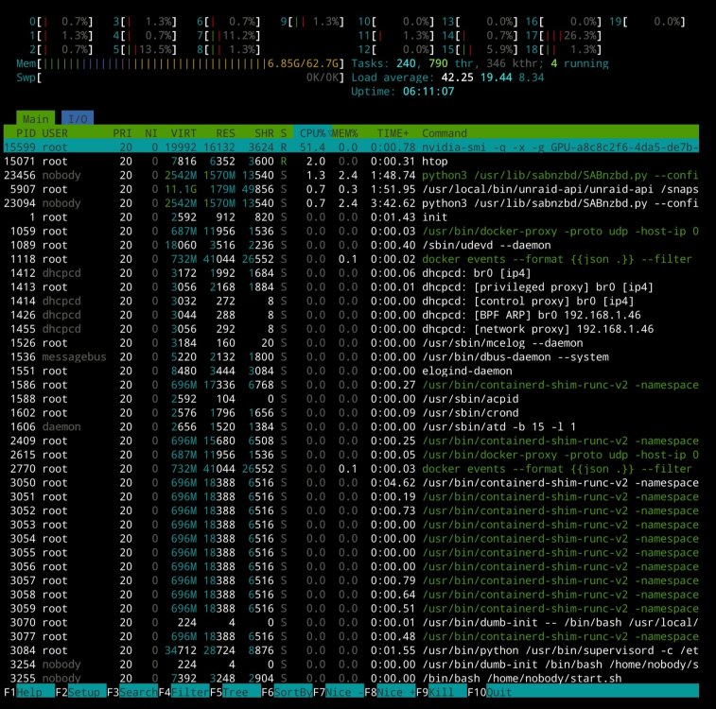Select dumb-init process PID 3070
This screenshot has height=709, width=716.
(x=351, y=622)
